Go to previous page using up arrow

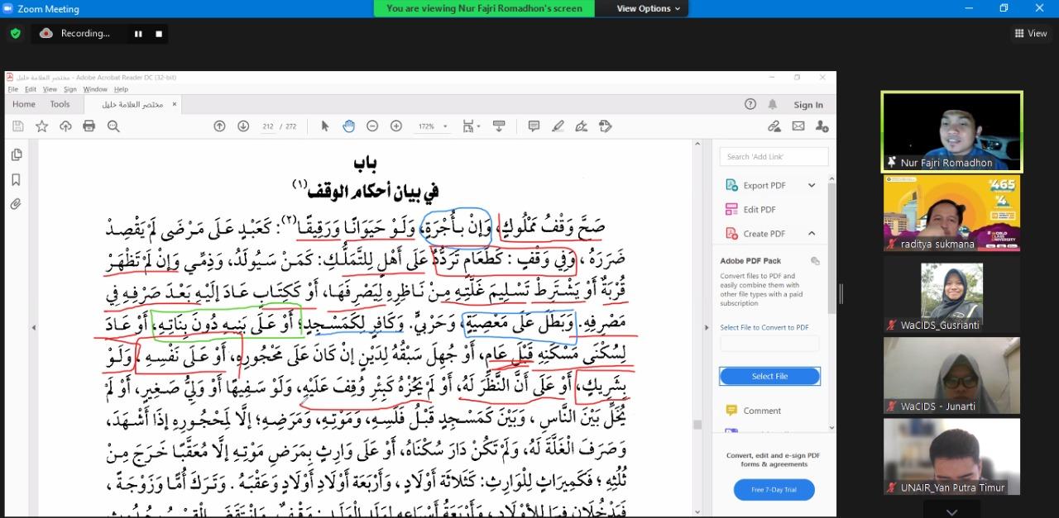pyautogui.click(x=219, y=126)
